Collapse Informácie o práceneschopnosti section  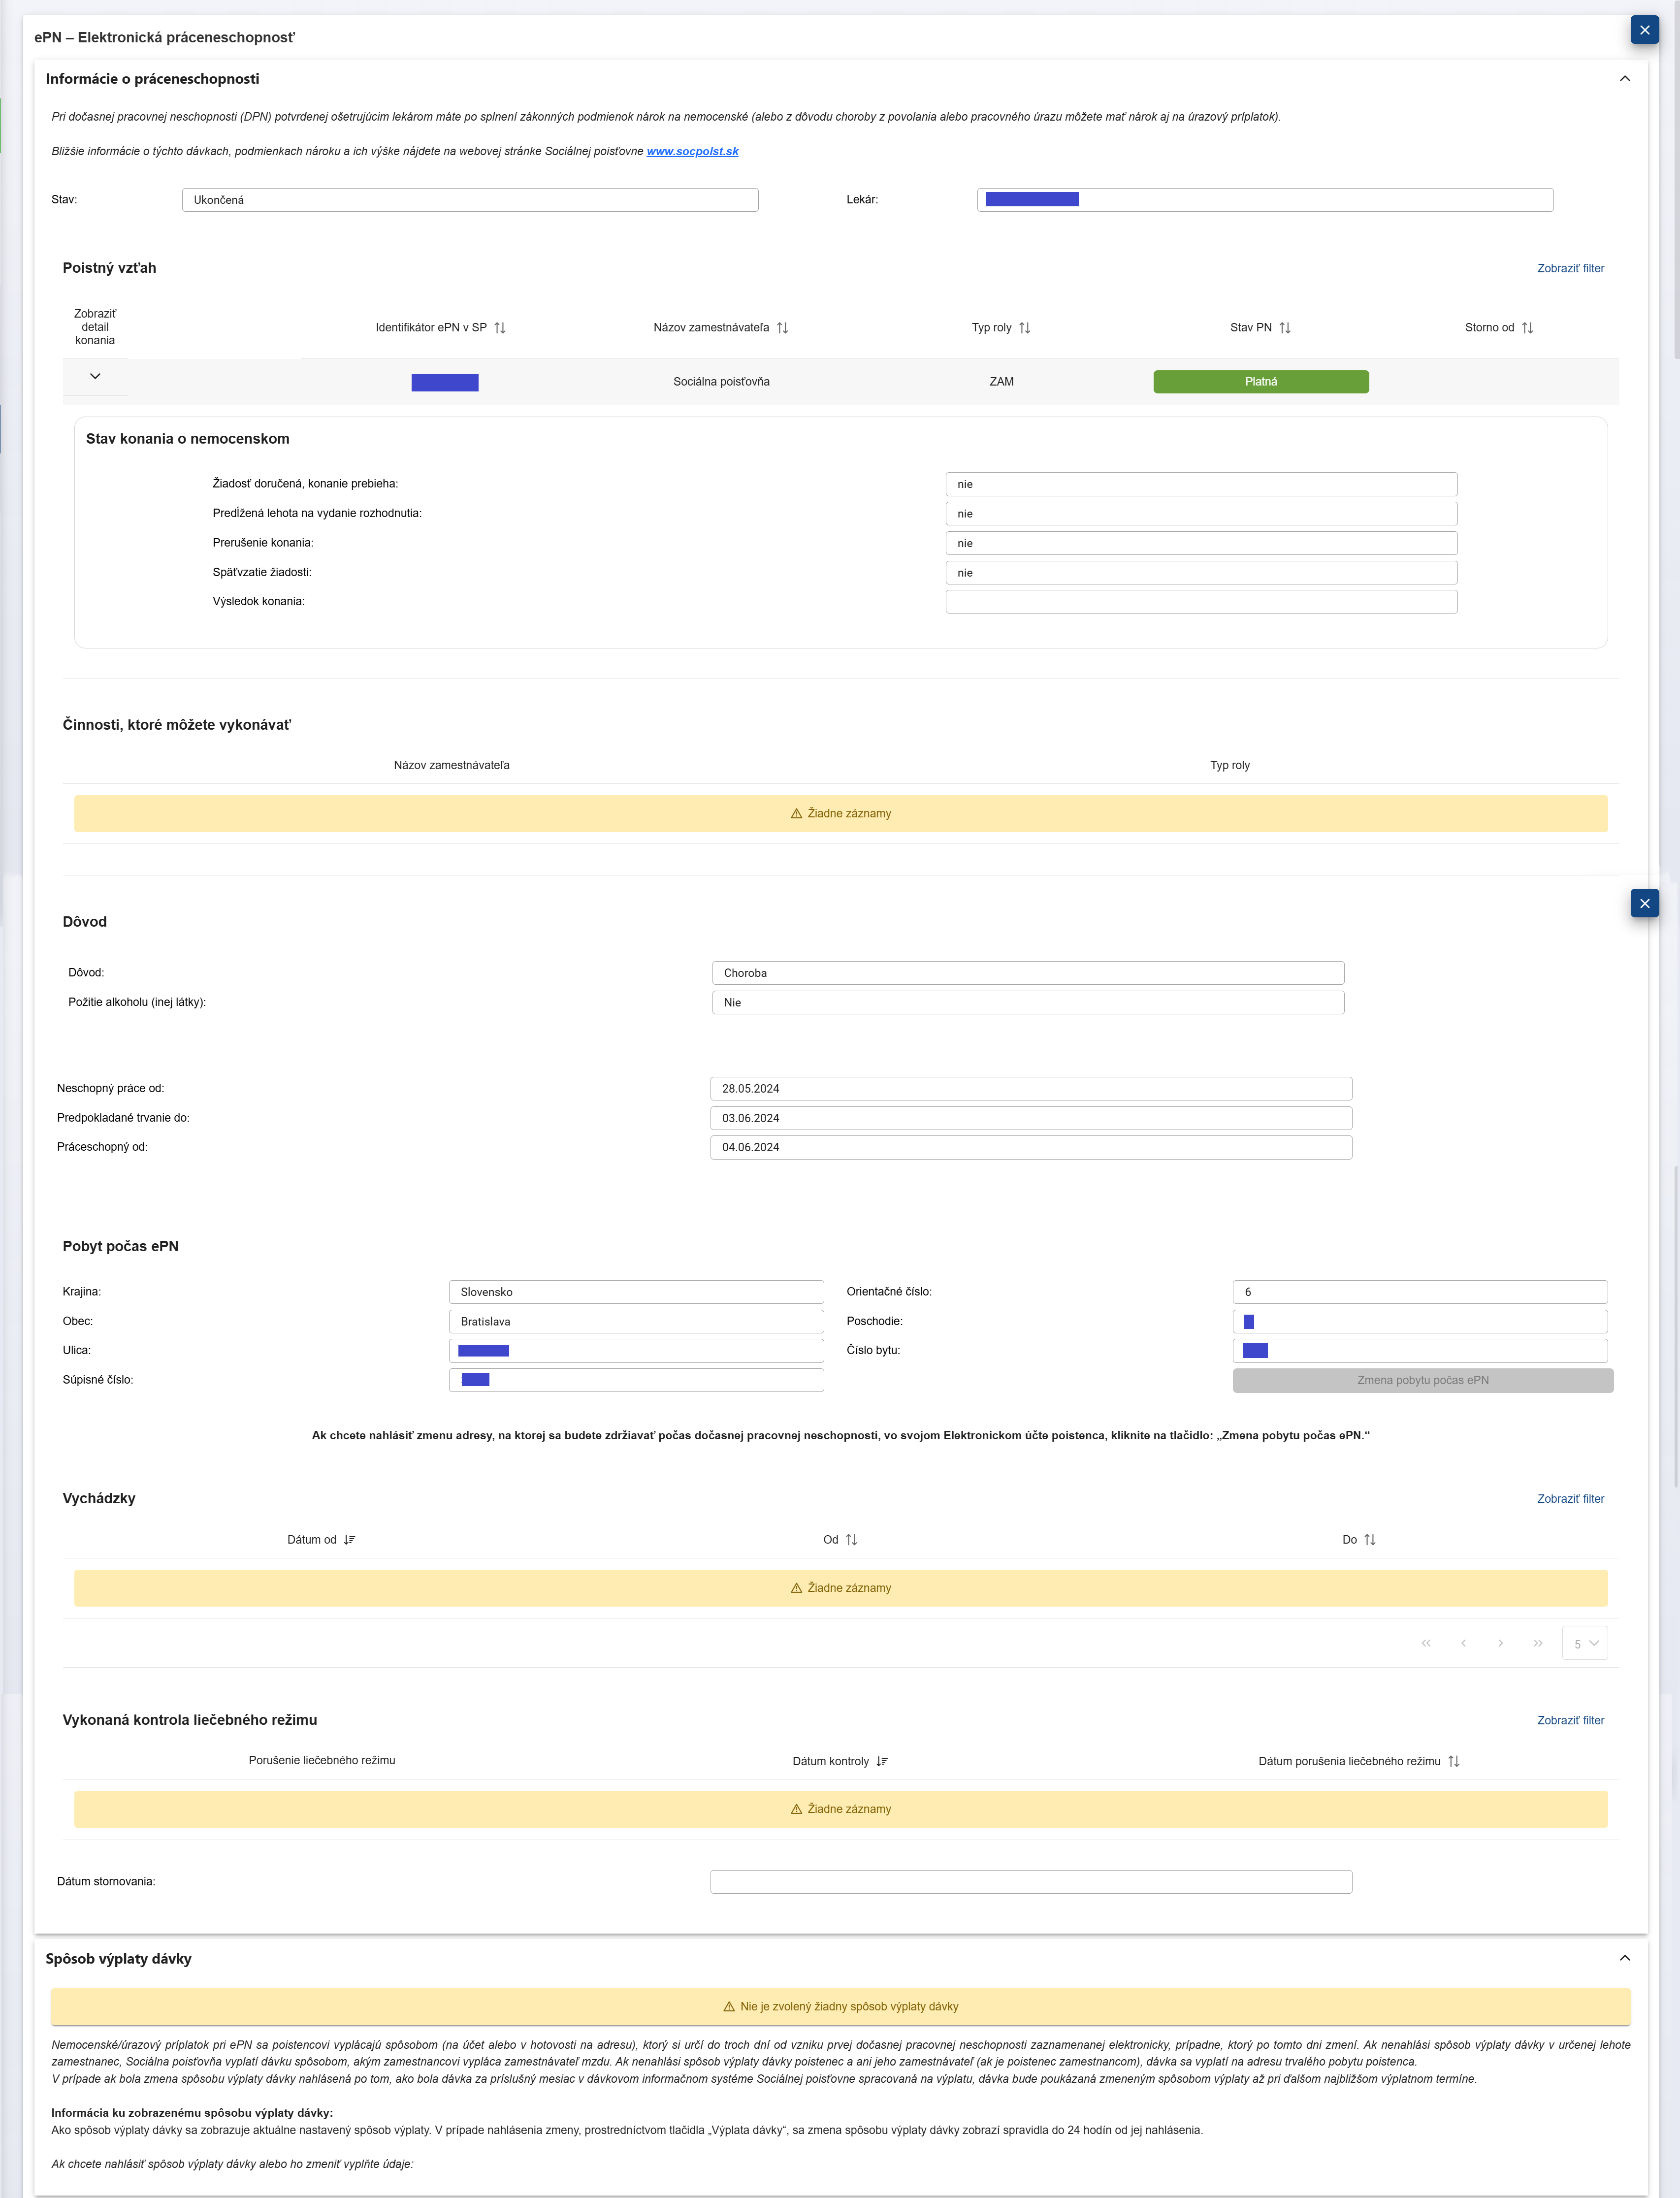click(x=1624, y=79)
